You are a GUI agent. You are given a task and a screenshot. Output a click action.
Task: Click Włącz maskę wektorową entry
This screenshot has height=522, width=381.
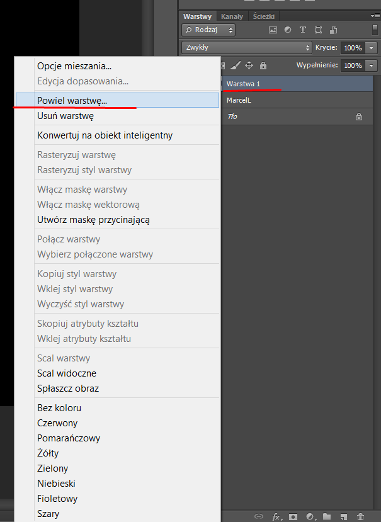coord(117,205)
